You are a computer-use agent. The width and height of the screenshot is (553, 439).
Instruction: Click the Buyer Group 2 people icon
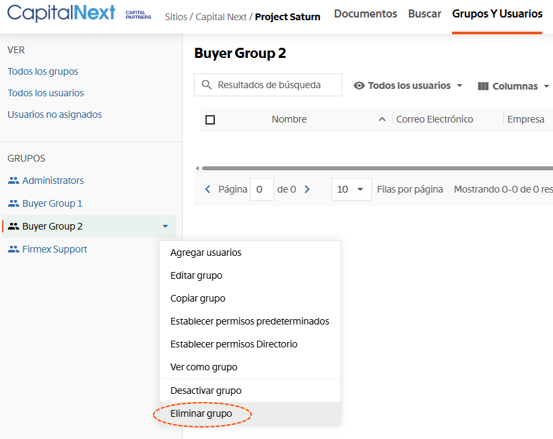click(13, 226)
